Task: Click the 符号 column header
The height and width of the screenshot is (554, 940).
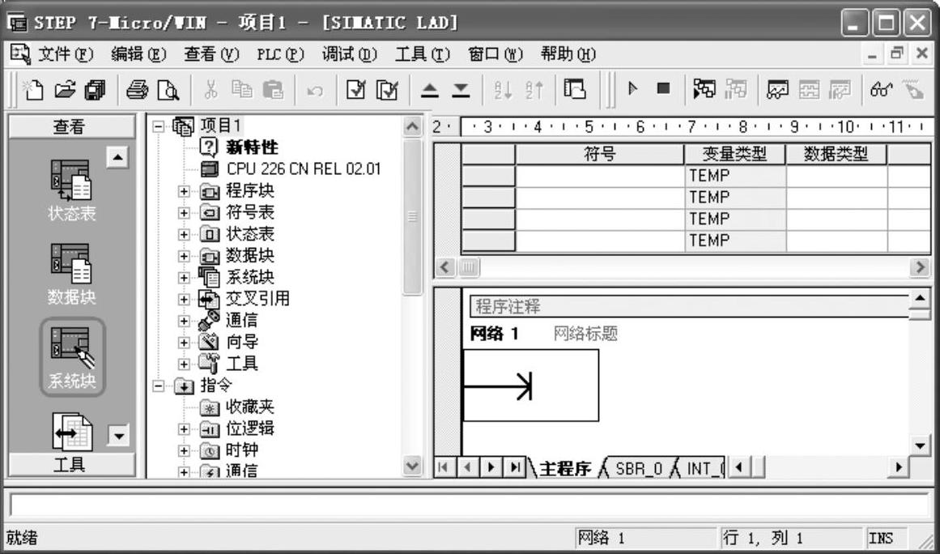Action: pyautogui.click(x=599, y=155)
